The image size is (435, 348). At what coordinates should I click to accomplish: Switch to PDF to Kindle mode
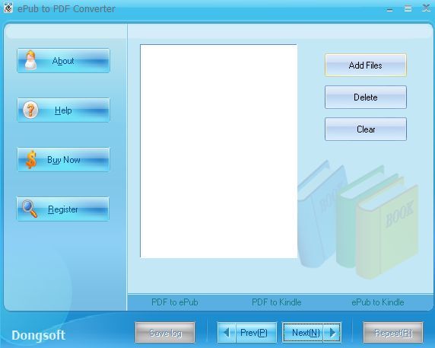277,302
